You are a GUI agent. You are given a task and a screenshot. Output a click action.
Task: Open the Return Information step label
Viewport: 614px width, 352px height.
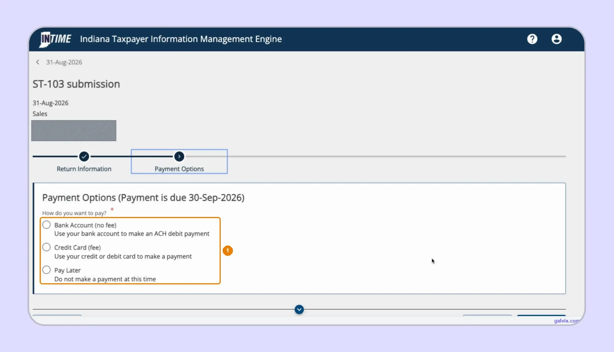84,169
